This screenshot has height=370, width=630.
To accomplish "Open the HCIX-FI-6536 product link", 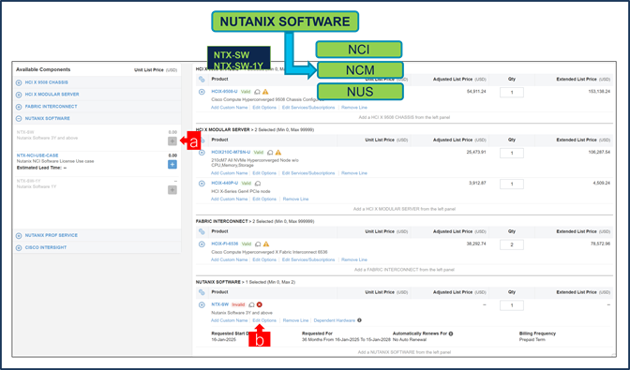I will (x=225, y=244).
